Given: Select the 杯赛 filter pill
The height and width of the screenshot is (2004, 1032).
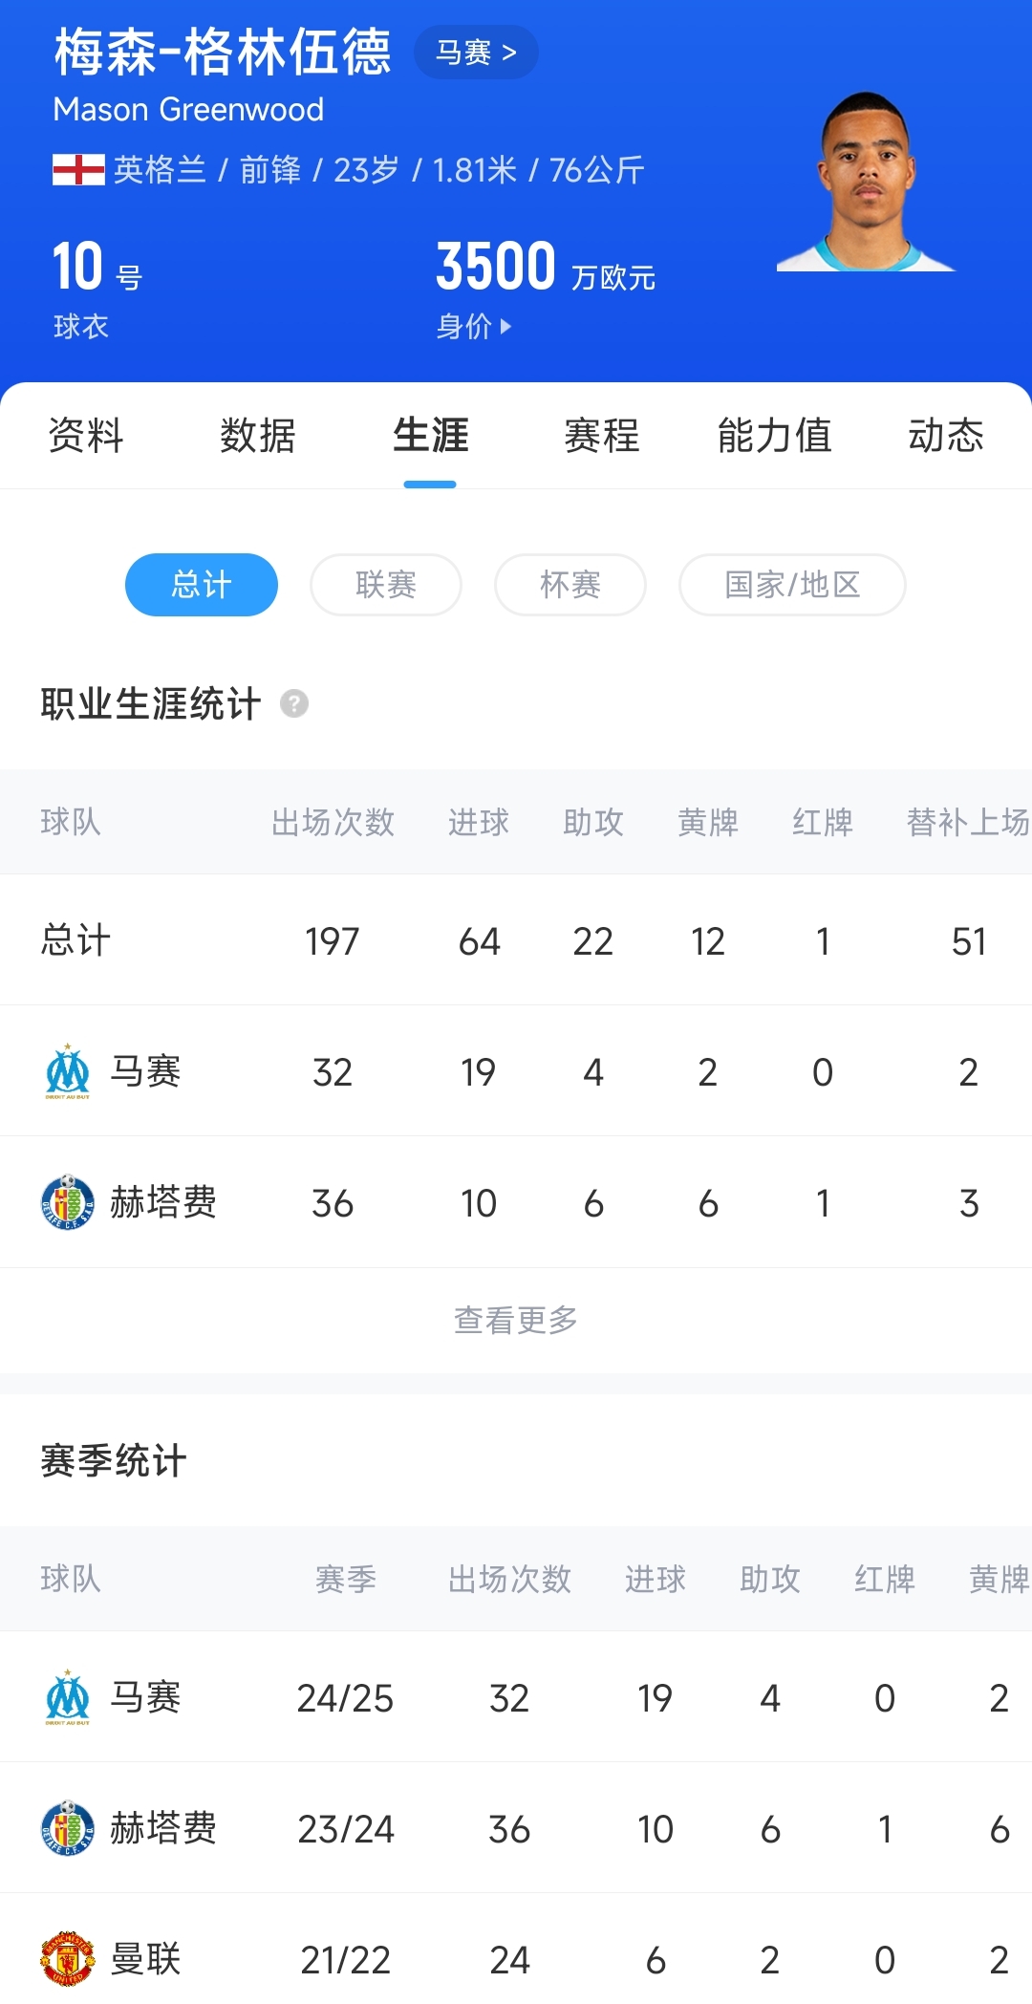Looking at the screenshot, I should (570, 585).
